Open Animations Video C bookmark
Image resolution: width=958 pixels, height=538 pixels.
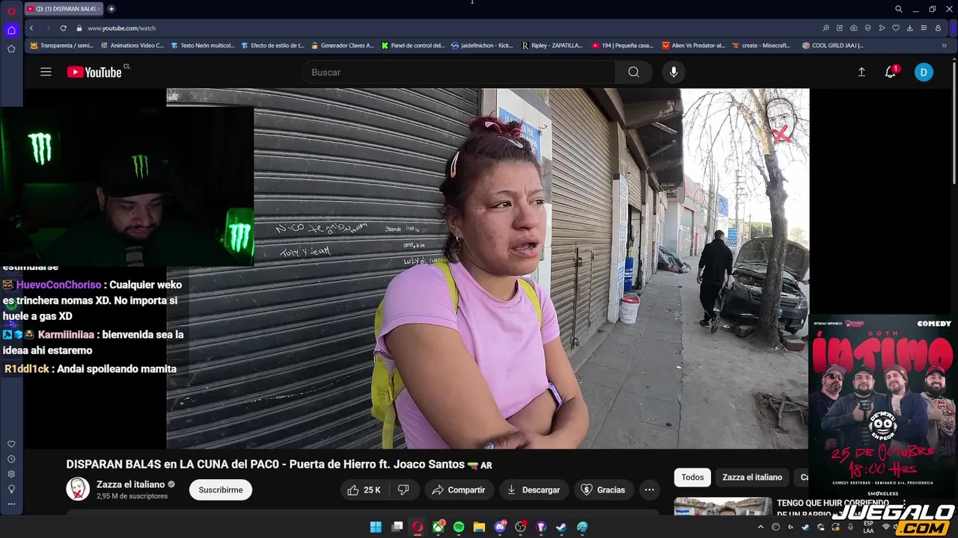pyautogui.click(x=132, y=46)
